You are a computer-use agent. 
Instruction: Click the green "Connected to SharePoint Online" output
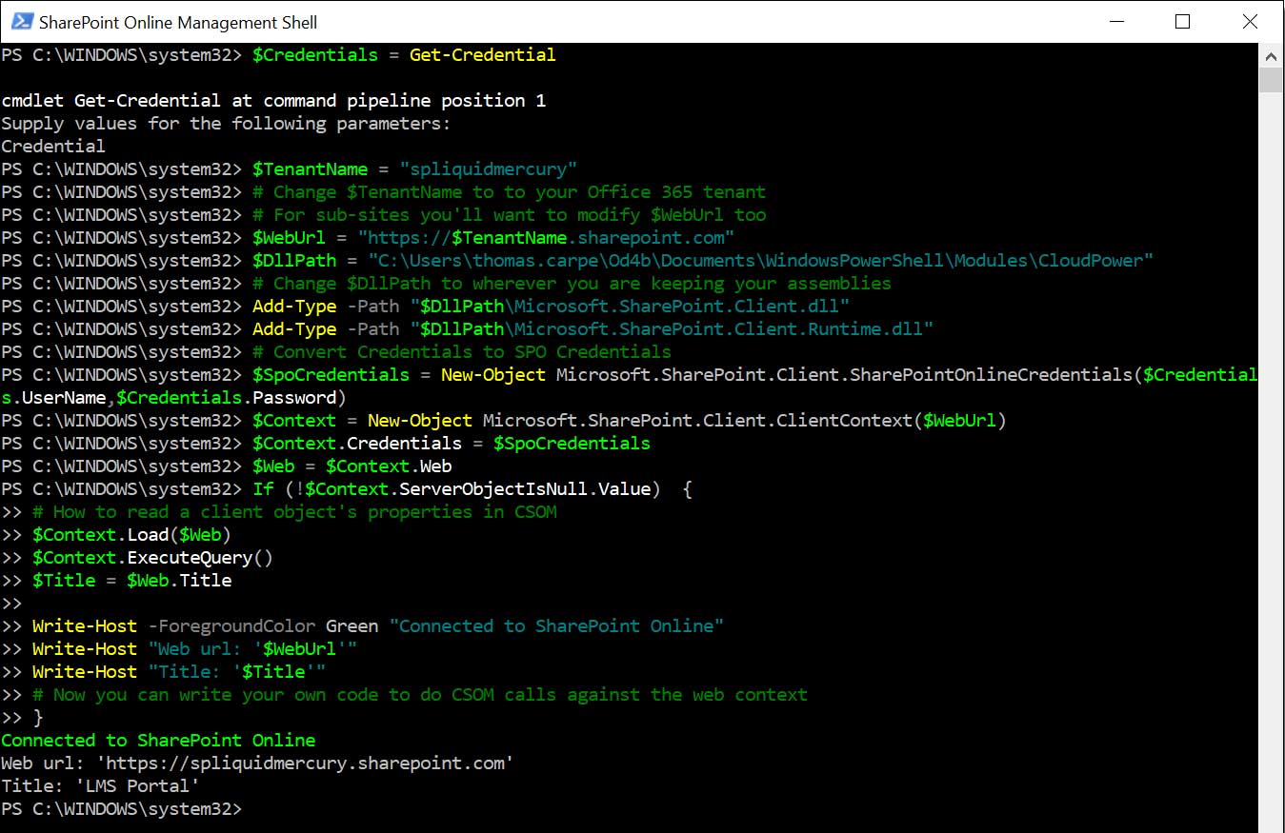click(158, 741)
